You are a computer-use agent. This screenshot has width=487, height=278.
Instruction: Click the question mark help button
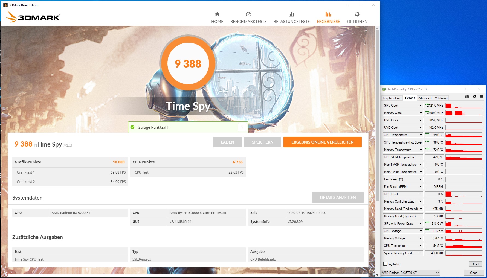pos(242,127)
